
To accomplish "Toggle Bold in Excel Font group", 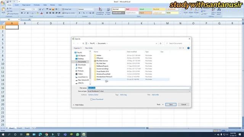I will pos(22,13).
